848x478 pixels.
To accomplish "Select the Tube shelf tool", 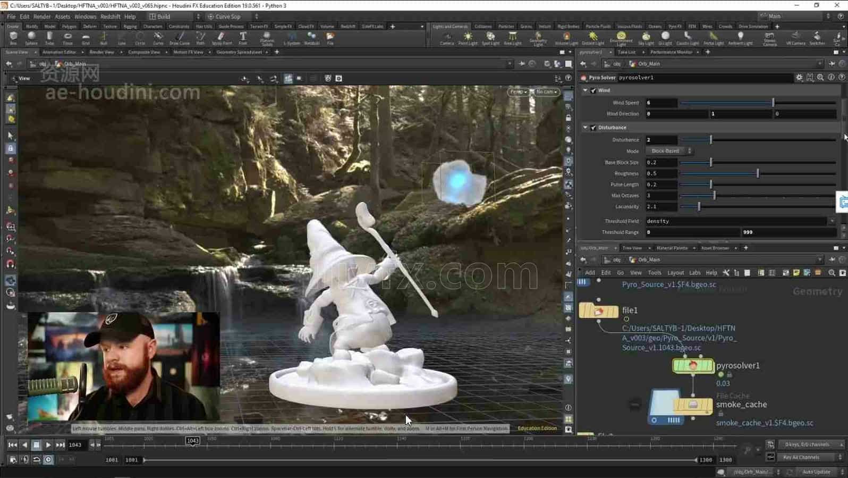I will 49,38.
